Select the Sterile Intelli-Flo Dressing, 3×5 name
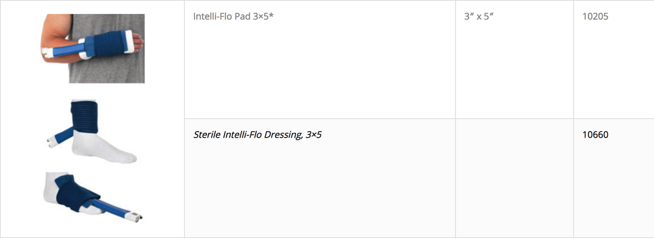Screen dimensions: 654x238 coord(257,135)
